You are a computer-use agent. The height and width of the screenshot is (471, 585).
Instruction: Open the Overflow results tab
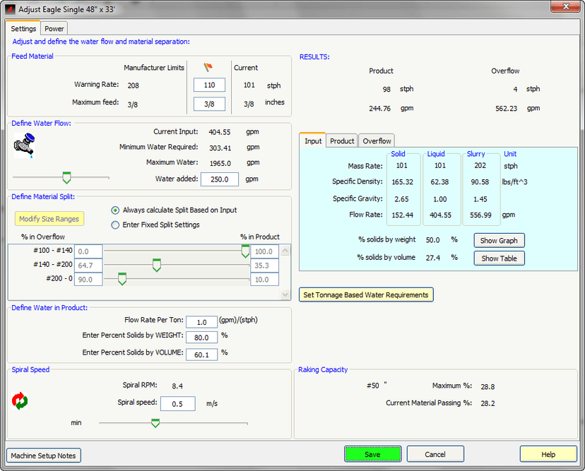(377, 141)
